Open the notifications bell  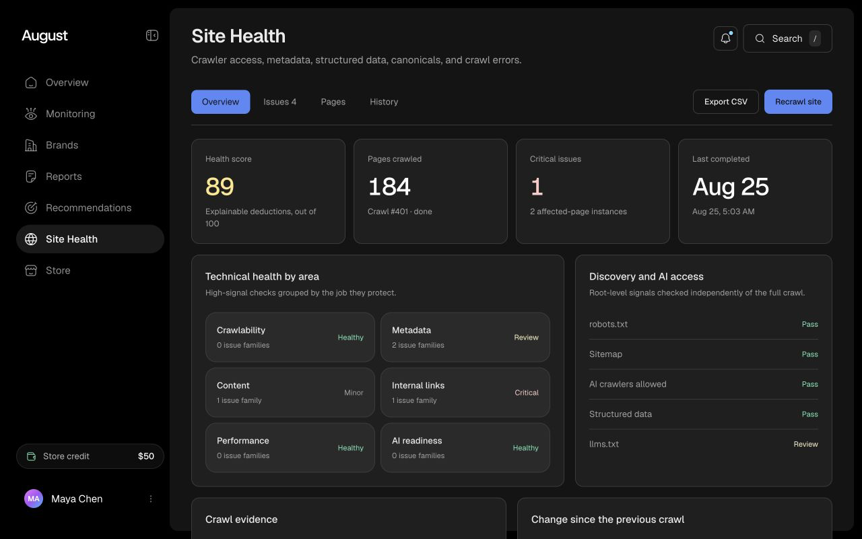pos(725,38)
